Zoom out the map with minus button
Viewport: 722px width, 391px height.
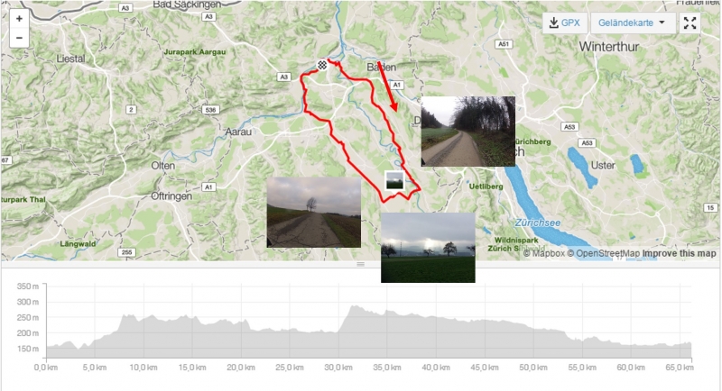coord(19,38)
